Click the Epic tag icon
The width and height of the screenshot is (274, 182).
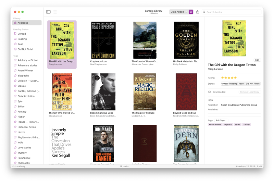point(15,101)
